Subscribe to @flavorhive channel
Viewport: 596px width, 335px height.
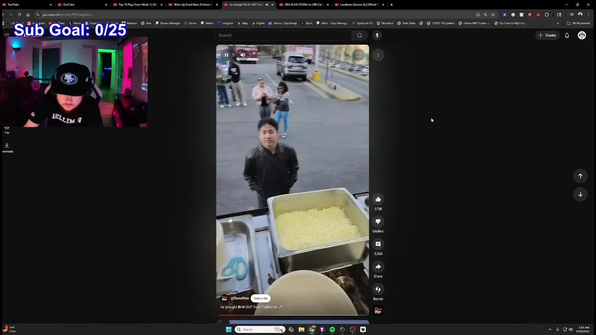click(x=261, y=298)
